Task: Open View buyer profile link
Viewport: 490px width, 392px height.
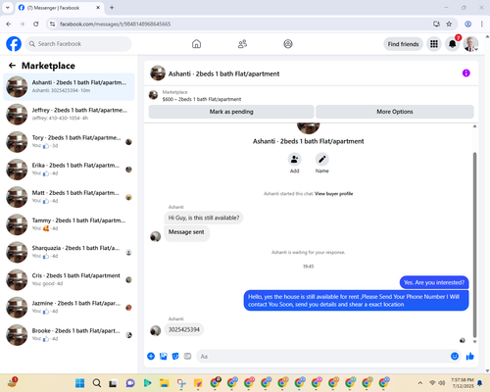Action: 333,194
